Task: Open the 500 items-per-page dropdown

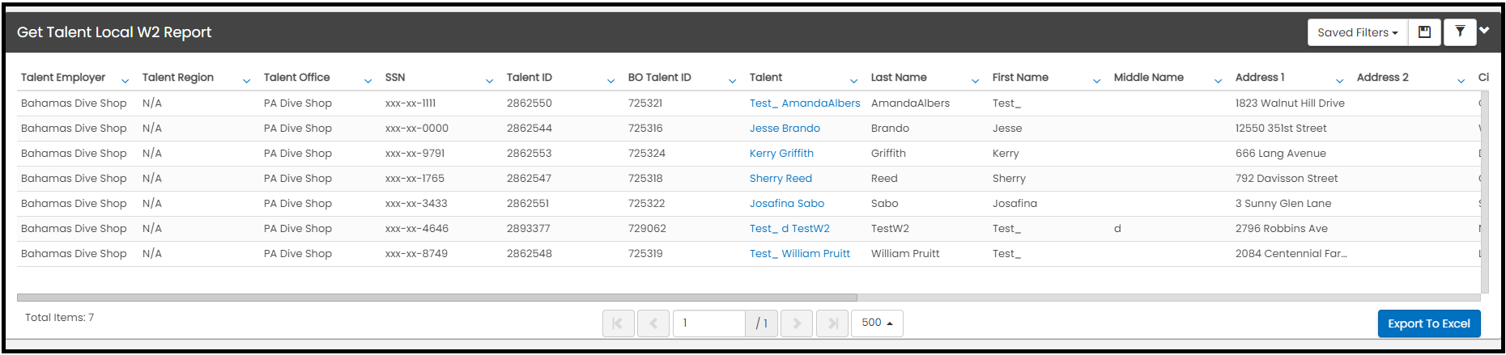Action: click(877, 323)
